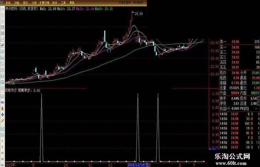
Task: Open the 扩展行情 menu
Action: tap(45, 3)
